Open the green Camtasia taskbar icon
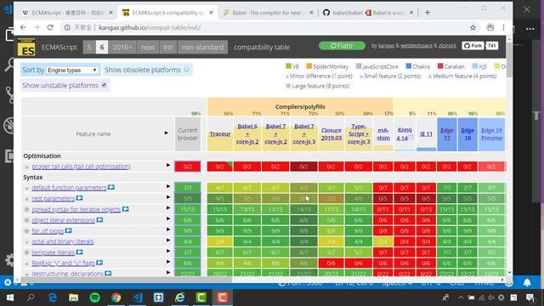The height and width of the screenshot is (306, 544). click(x=201, y=297)
